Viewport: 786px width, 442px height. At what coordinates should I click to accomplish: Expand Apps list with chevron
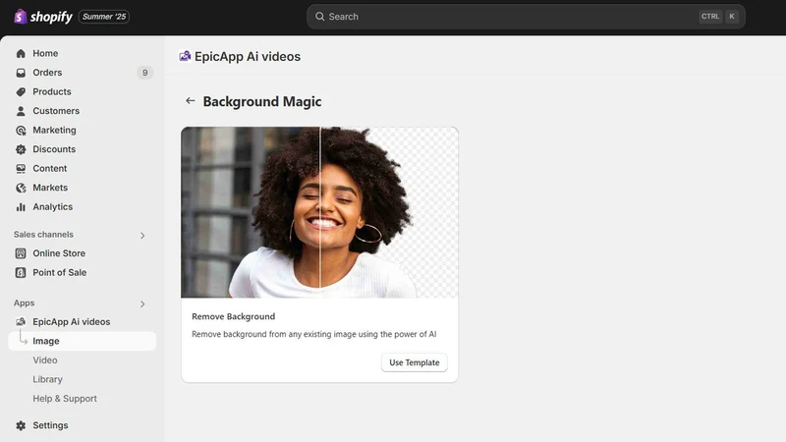pyautogui.click(x=142, y=304)
